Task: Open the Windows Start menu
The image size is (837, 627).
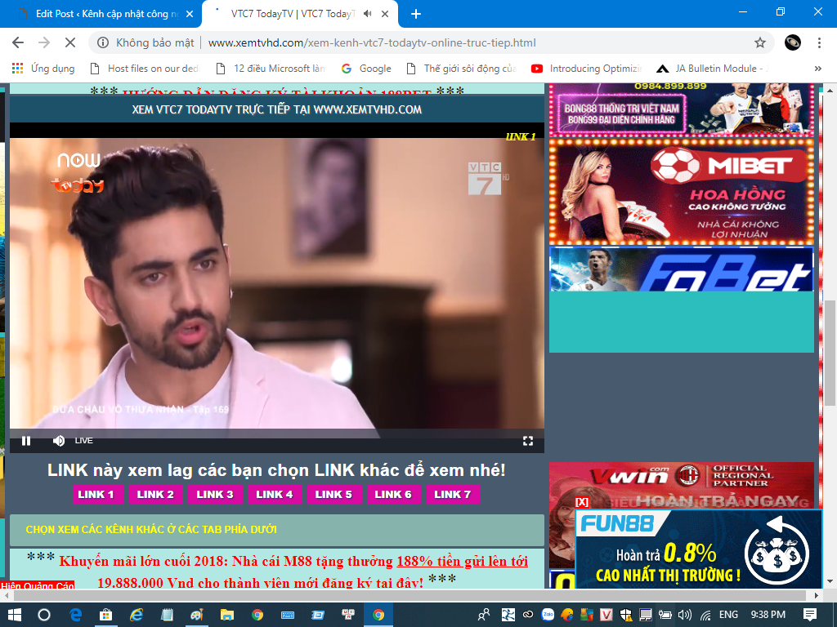Action: (13, 614)
